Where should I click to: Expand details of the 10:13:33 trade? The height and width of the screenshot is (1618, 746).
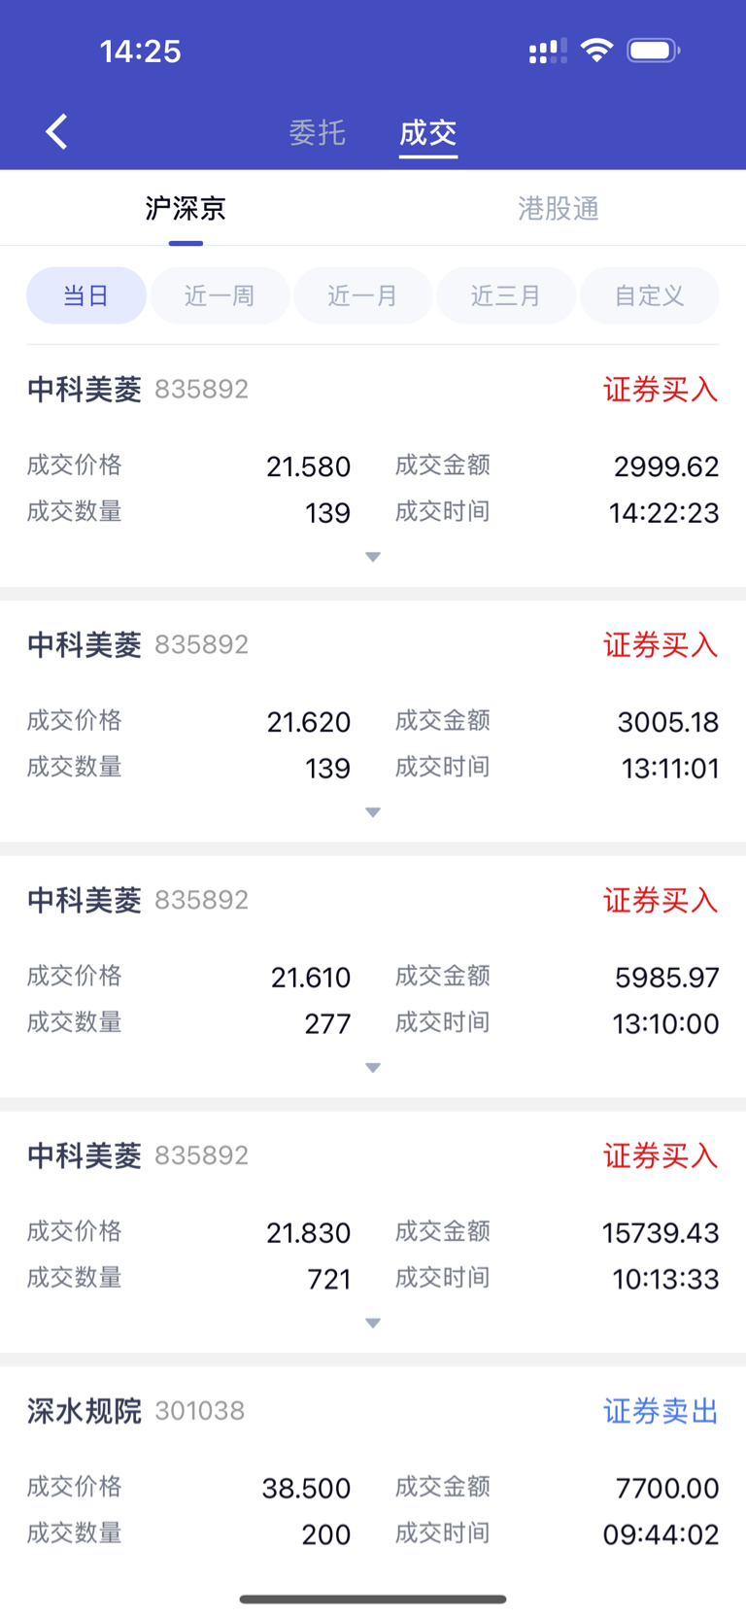click(373, 1324)
